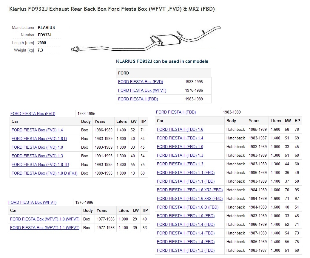
Task: Click the Length [mm] label
Action: coord(23,43)
